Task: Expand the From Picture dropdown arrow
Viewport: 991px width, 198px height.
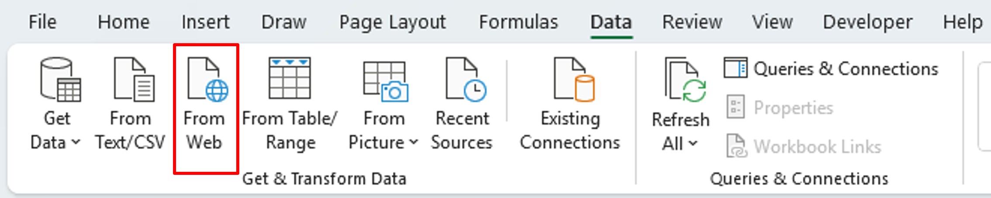Action: pos(414,142)
